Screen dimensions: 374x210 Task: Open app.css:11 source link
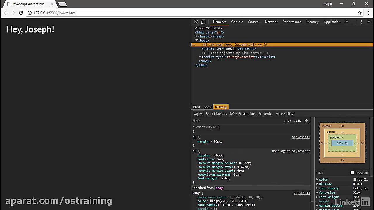tap(301, 137)
